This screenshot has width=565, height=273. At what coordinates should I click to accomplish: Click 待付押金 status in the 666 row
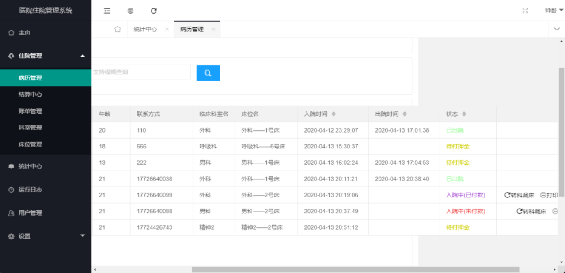click(458, 147)
